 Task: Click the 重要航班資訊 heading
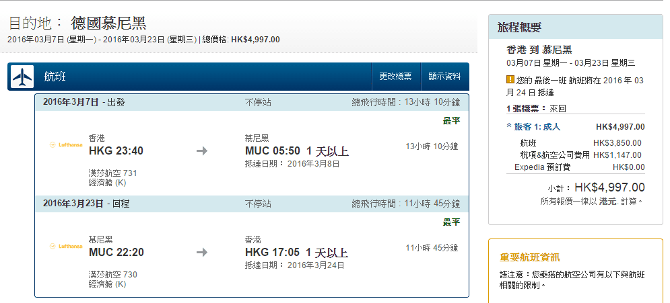(529, 257)
